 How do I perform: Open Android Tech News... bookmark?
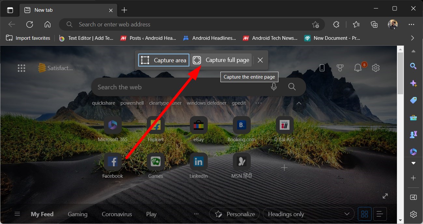[x=271, y=38]
